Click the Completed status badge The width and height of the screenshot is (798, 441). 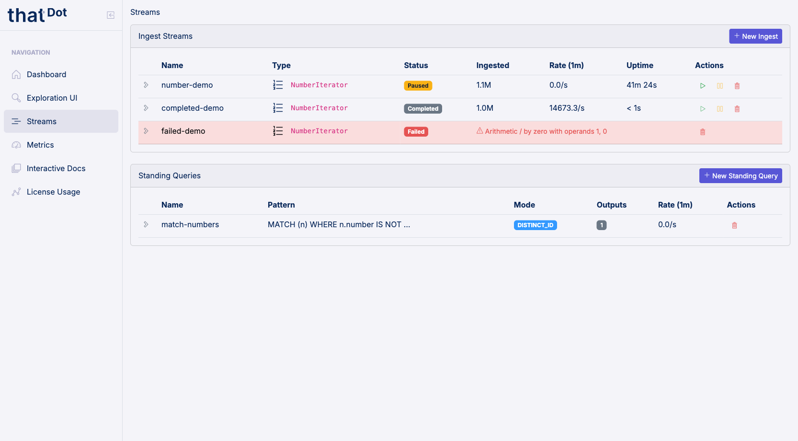[x=423, y=109]
